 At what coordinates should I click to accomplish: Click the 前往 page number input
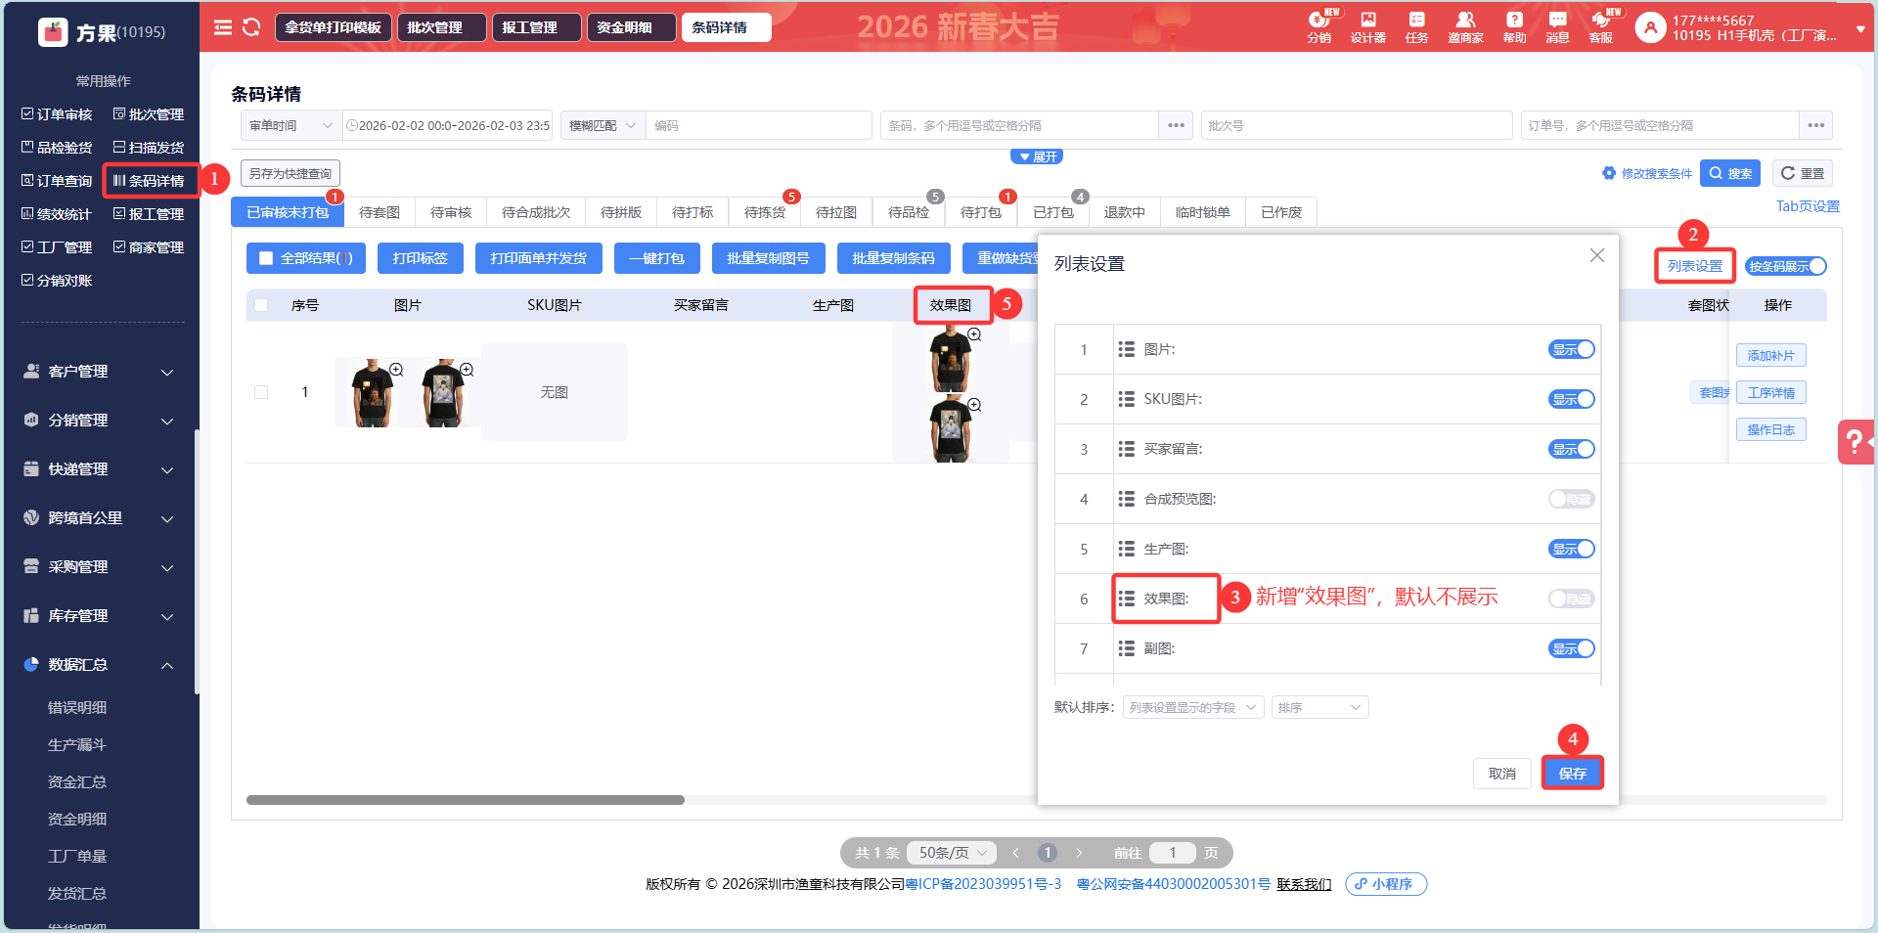[x=1172, y=853]
